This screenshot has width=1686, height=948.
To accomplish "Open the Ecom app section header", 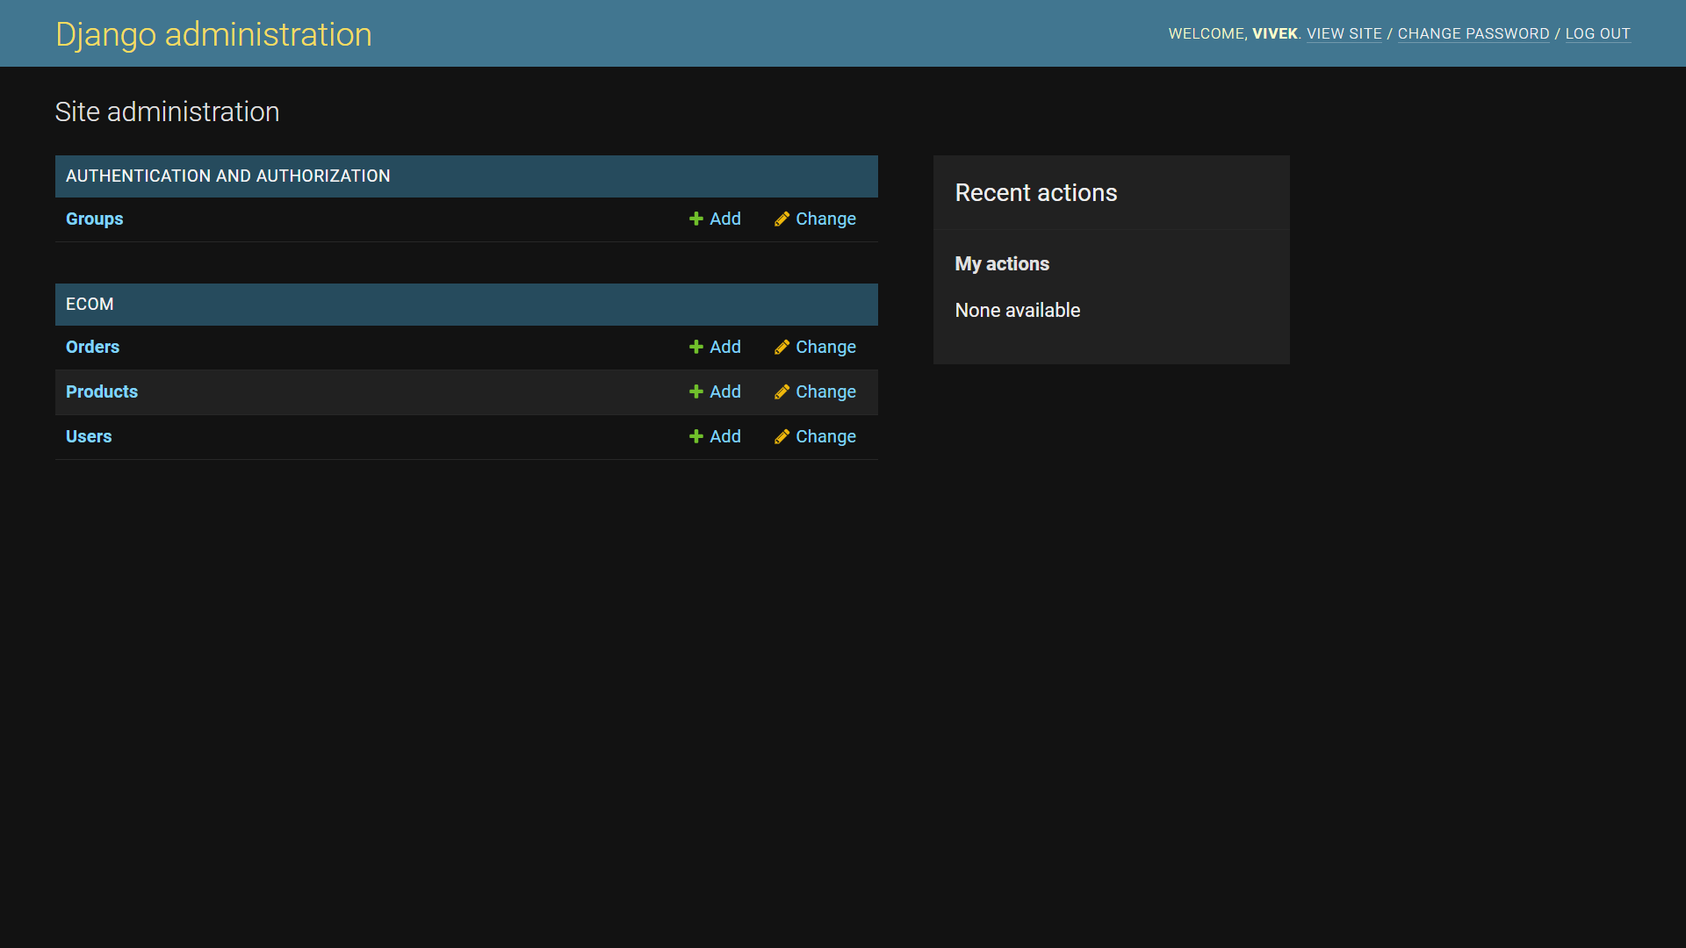I will tap(90, 304).
